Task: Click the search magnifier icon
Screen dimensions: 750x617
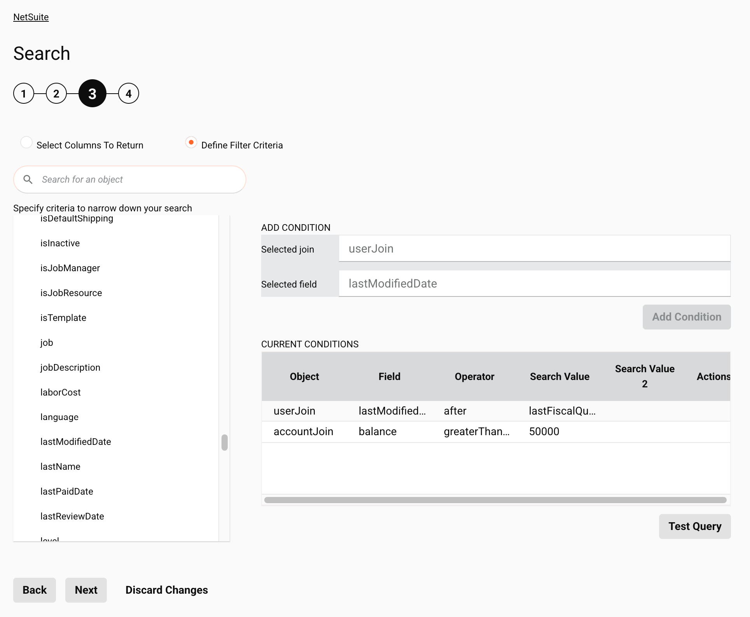Action: click(x=28, y=180)
